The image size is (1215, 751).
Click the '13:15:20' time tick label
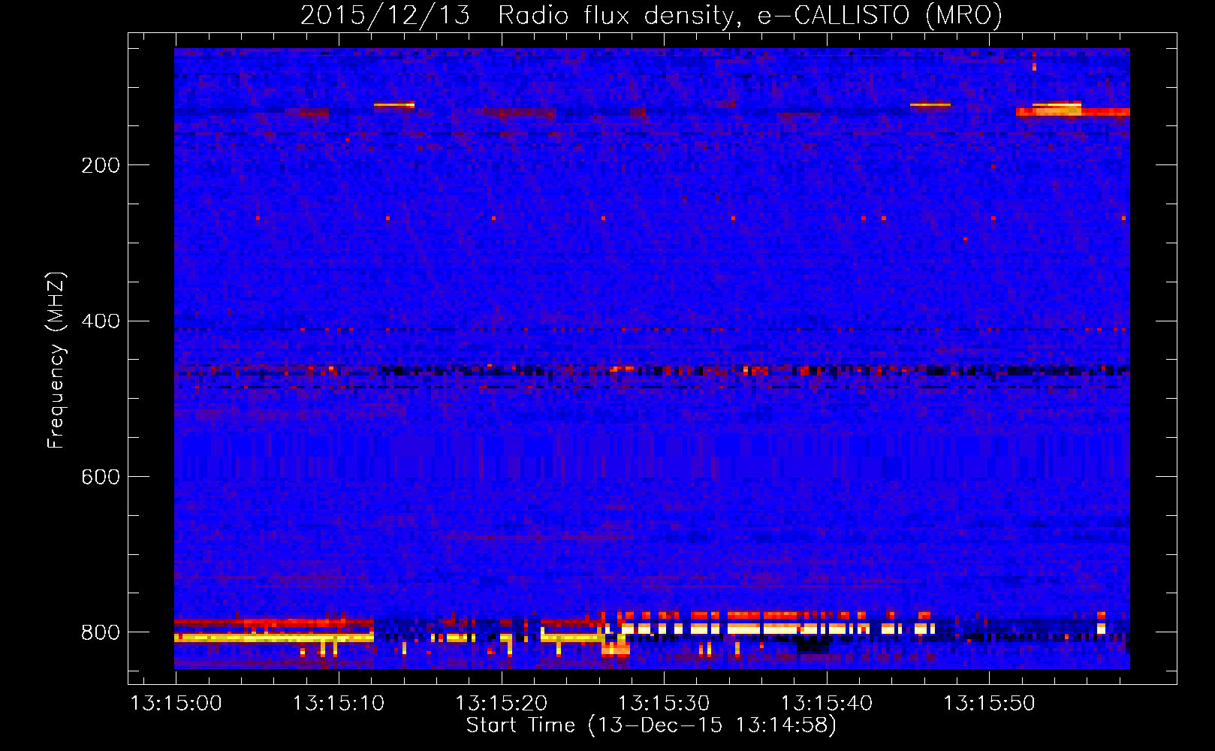tap(502, 704)
